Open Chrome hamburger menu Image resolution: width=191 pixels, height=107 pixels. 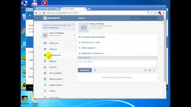tap(164, 13)
